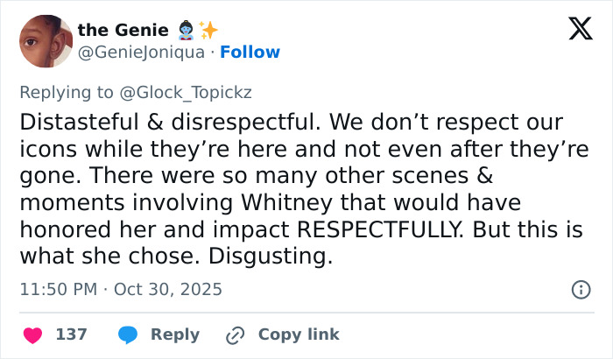Follow the GenieJoniqua account
This screenshot has height=359, width=613.
(x=250, y=52)
